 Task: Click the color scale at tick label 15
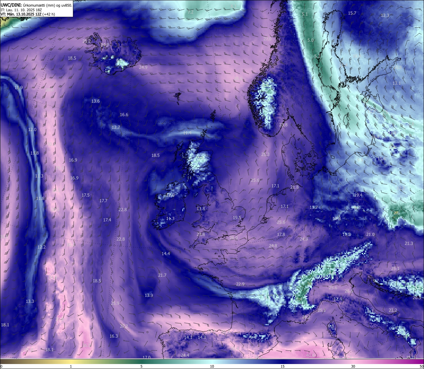283,361
